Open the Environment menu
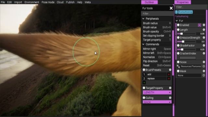The image size is (208, 117). pyautogui.click(x=32, y=2)
